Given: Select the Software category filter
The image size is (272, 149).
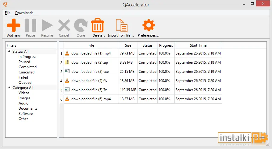Looking at the screenshot, I should (x=26, y=114).
